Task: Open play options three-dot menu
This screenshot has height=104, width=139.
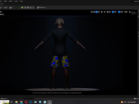Action: click(33, 8)
